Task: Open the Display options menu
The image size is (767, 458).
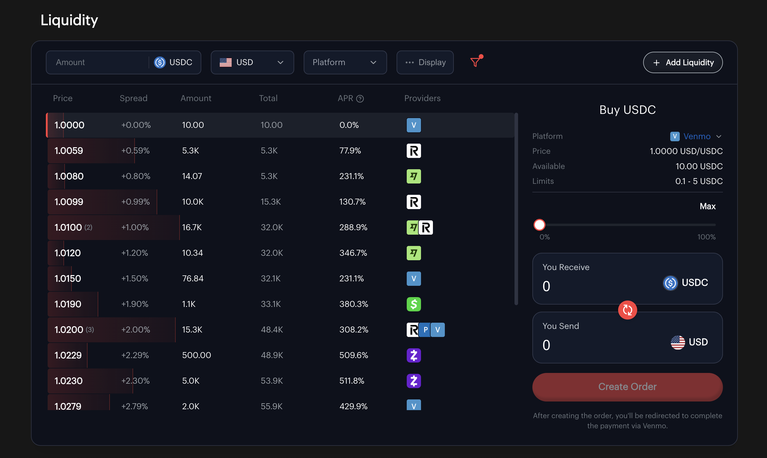Action: click(425, 62)
